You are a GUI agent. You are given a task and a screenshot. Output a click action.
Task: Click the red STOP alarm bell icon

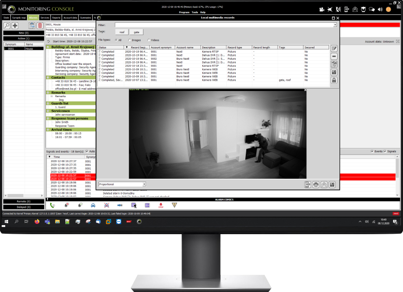[161, 205]
